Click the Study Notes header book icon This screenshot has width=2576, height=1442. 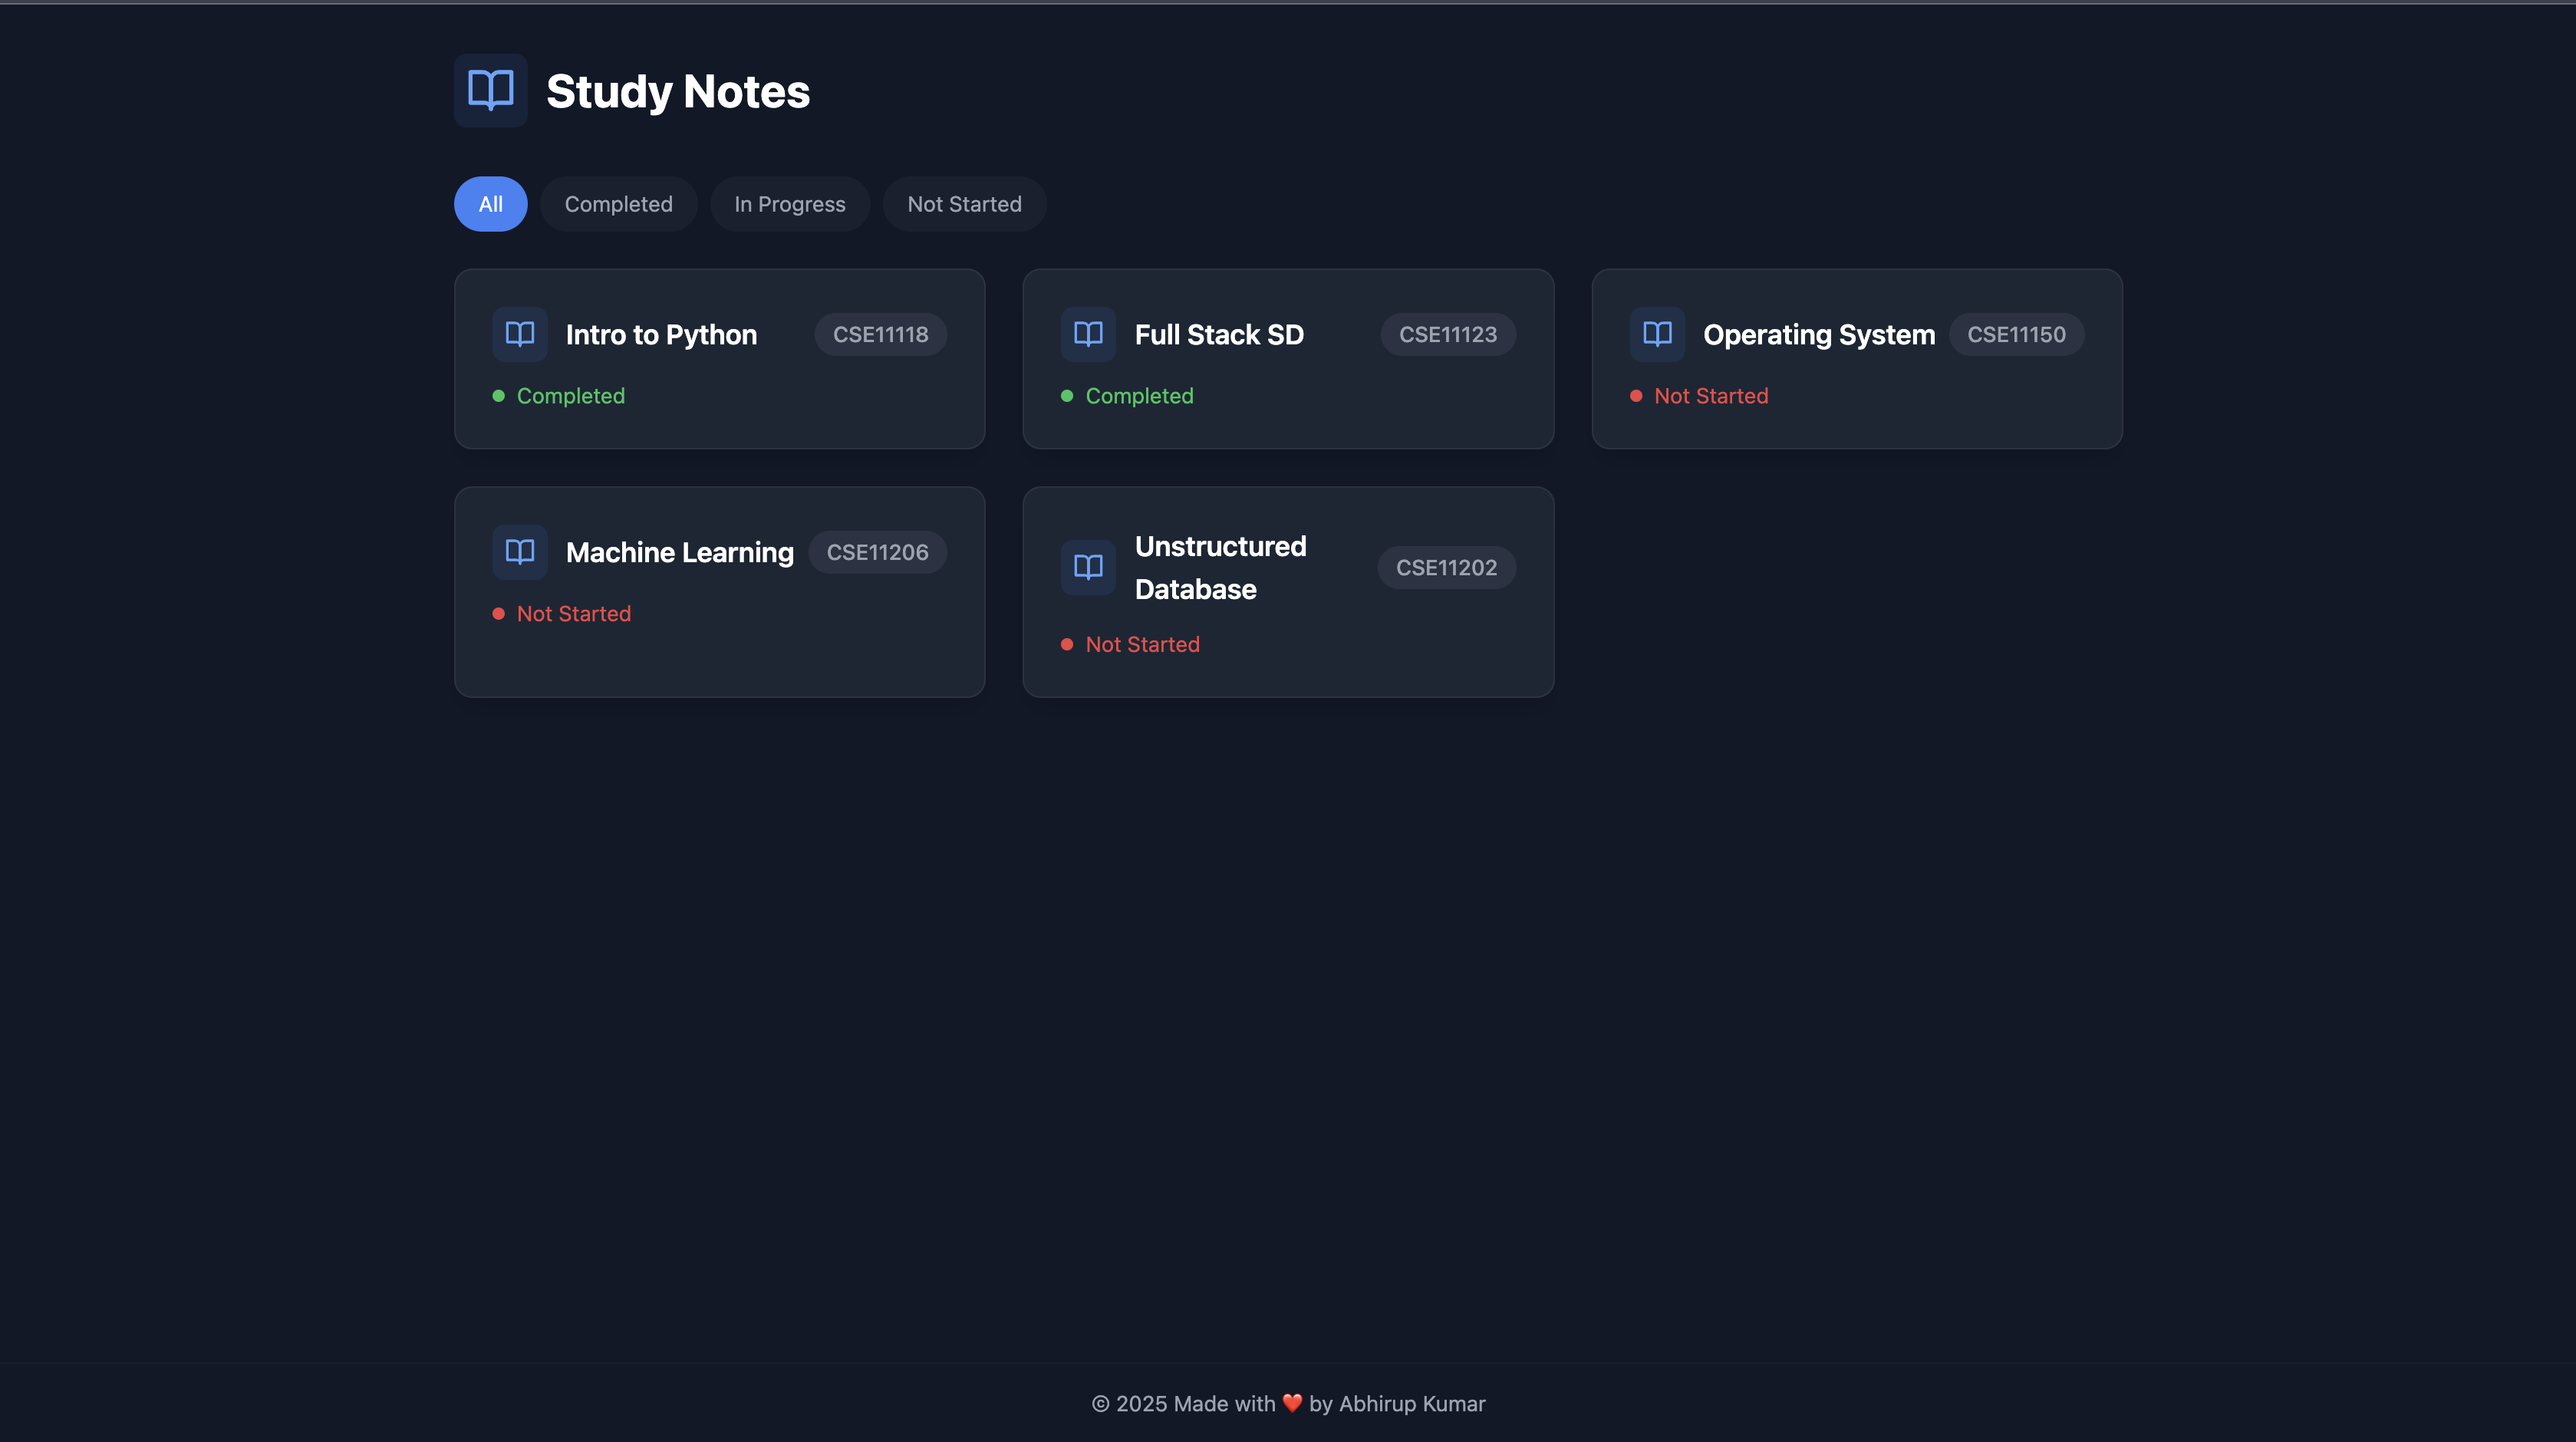[490, 90]
